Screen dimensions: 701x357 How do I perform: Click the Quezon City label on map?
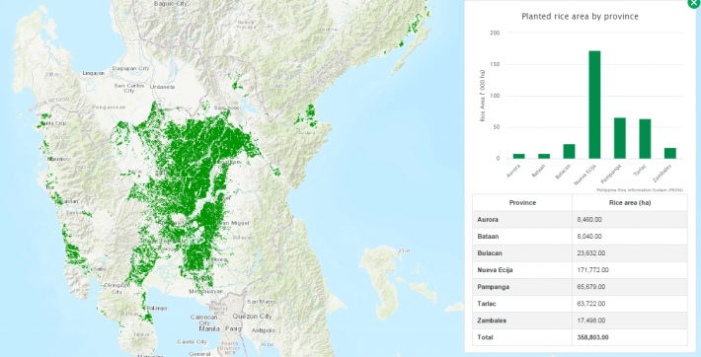click(252, 316)
